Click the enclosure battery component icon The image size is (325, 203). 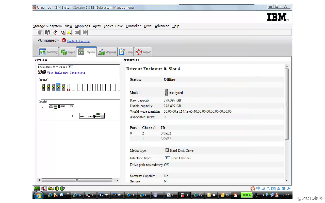click(44, 72)
